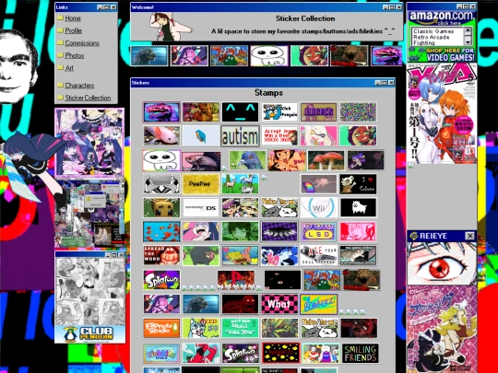Click the white ghost creature in the top strip

(269, 56)
